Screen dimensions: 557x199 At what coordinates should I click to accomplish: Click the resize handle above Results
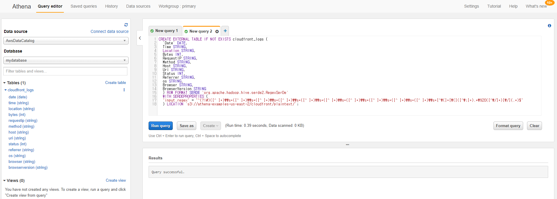pyautogui.click(x=347, y=145)
